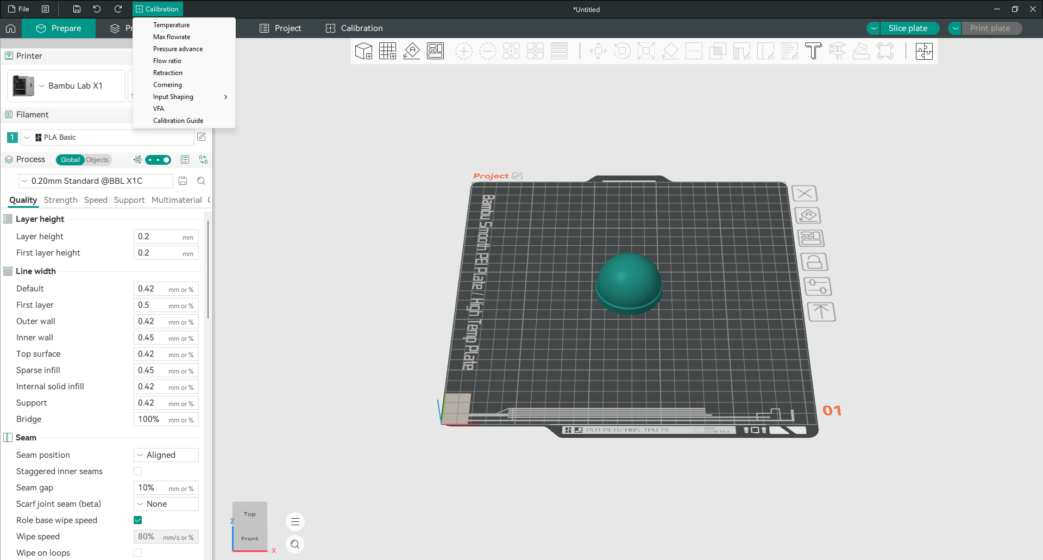Open plate settings sliders icon
This screenshot has height=560, width=1043.
[818, 287]
